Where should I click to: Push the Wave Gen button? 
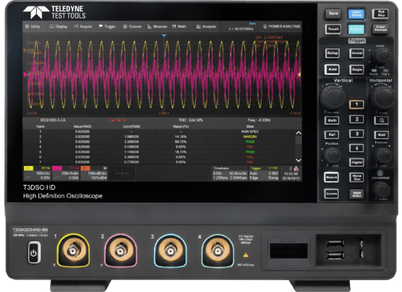(x=356, y=177)
